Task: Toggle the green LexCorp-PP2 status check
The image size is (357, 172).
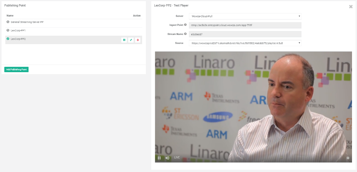Action: [x=8, y=39]
